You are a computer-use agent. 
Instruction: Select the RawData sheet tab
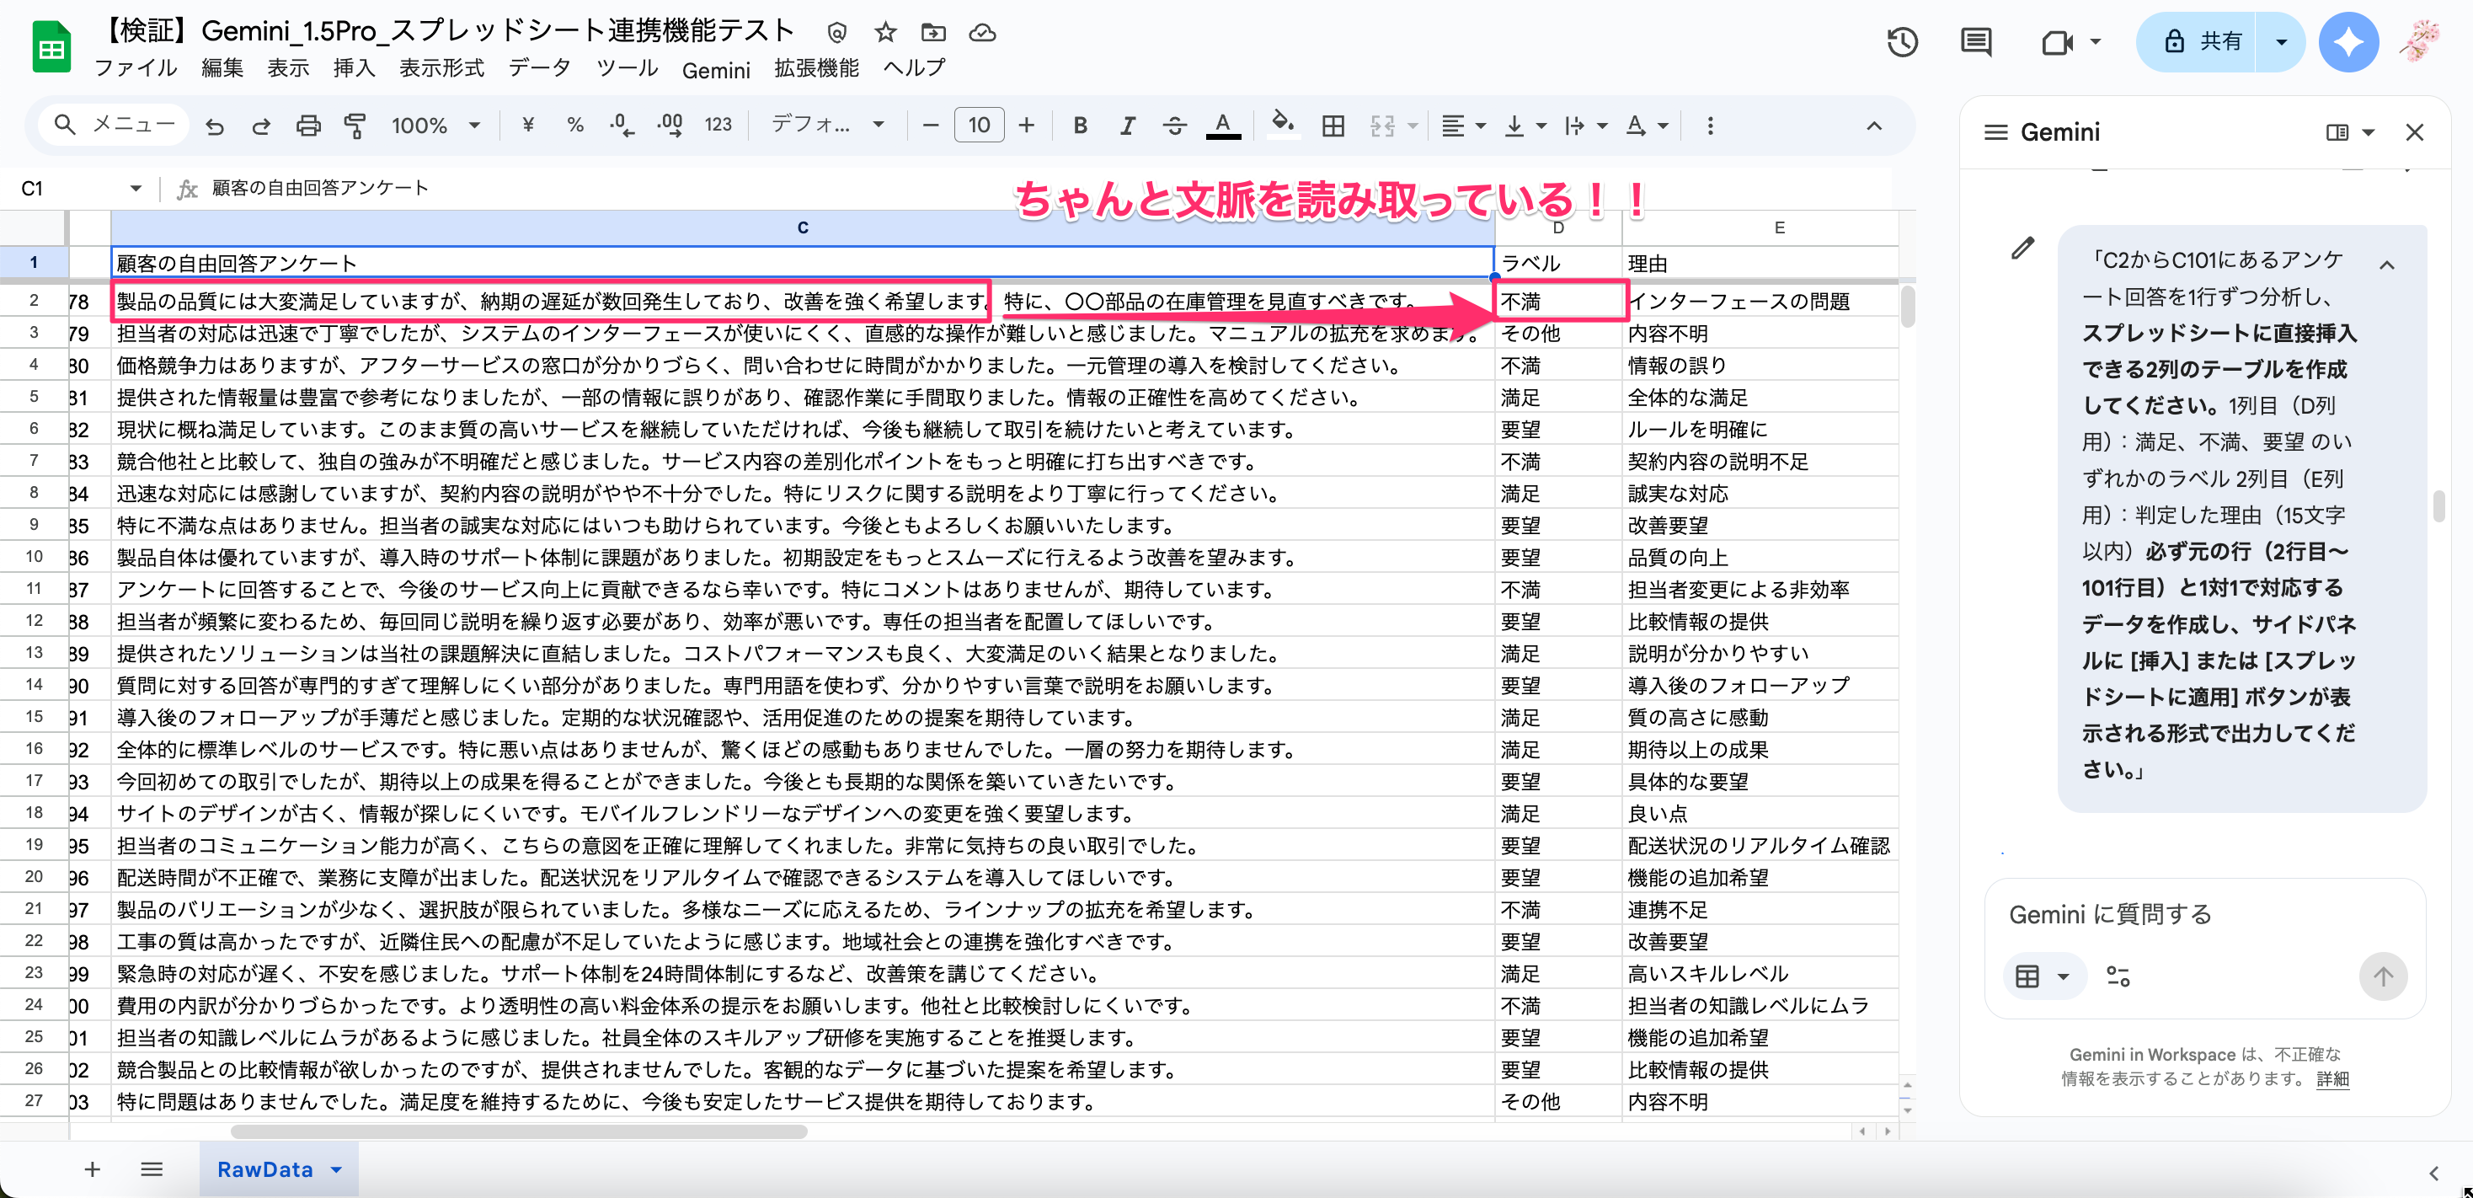265,1169
